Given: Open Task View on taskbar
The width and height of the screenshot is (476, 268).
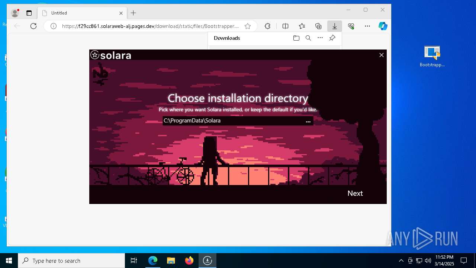Looking at the screenshot, I should 134,261.
